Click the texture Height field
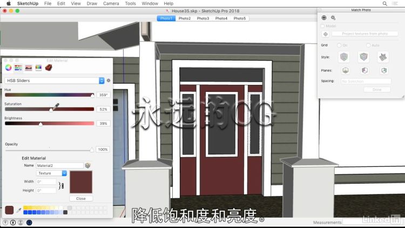 pos(46,191)
